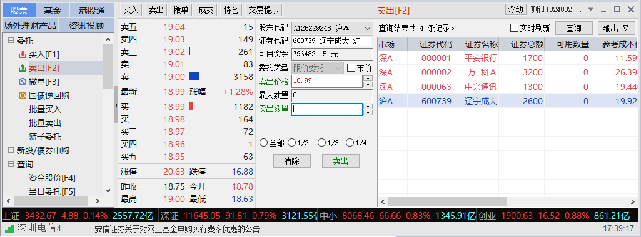Click the red 买入 buy icon in sidebar
The height and width of the screenshot is (237, 641).
tap(23, 54)
